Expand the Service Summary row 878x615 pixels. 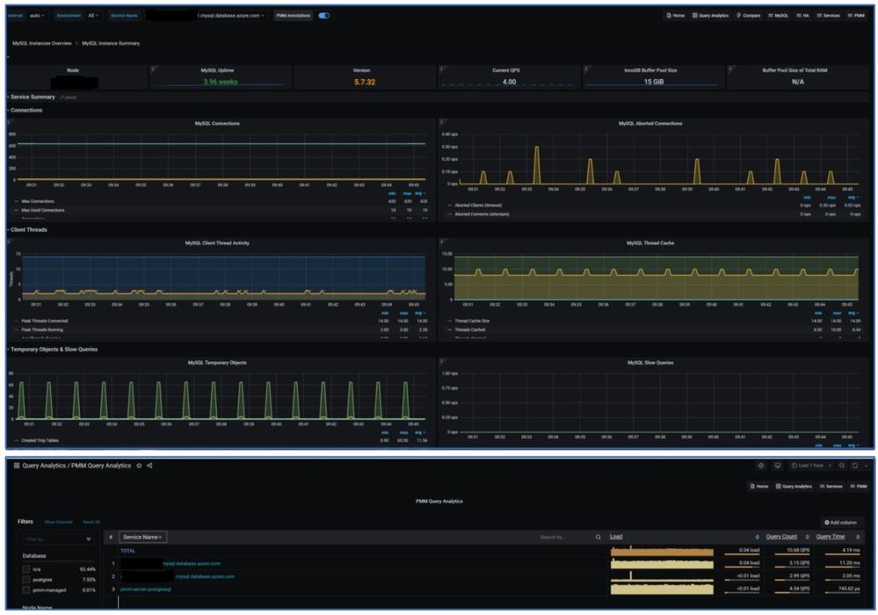(x=33, y=98)
